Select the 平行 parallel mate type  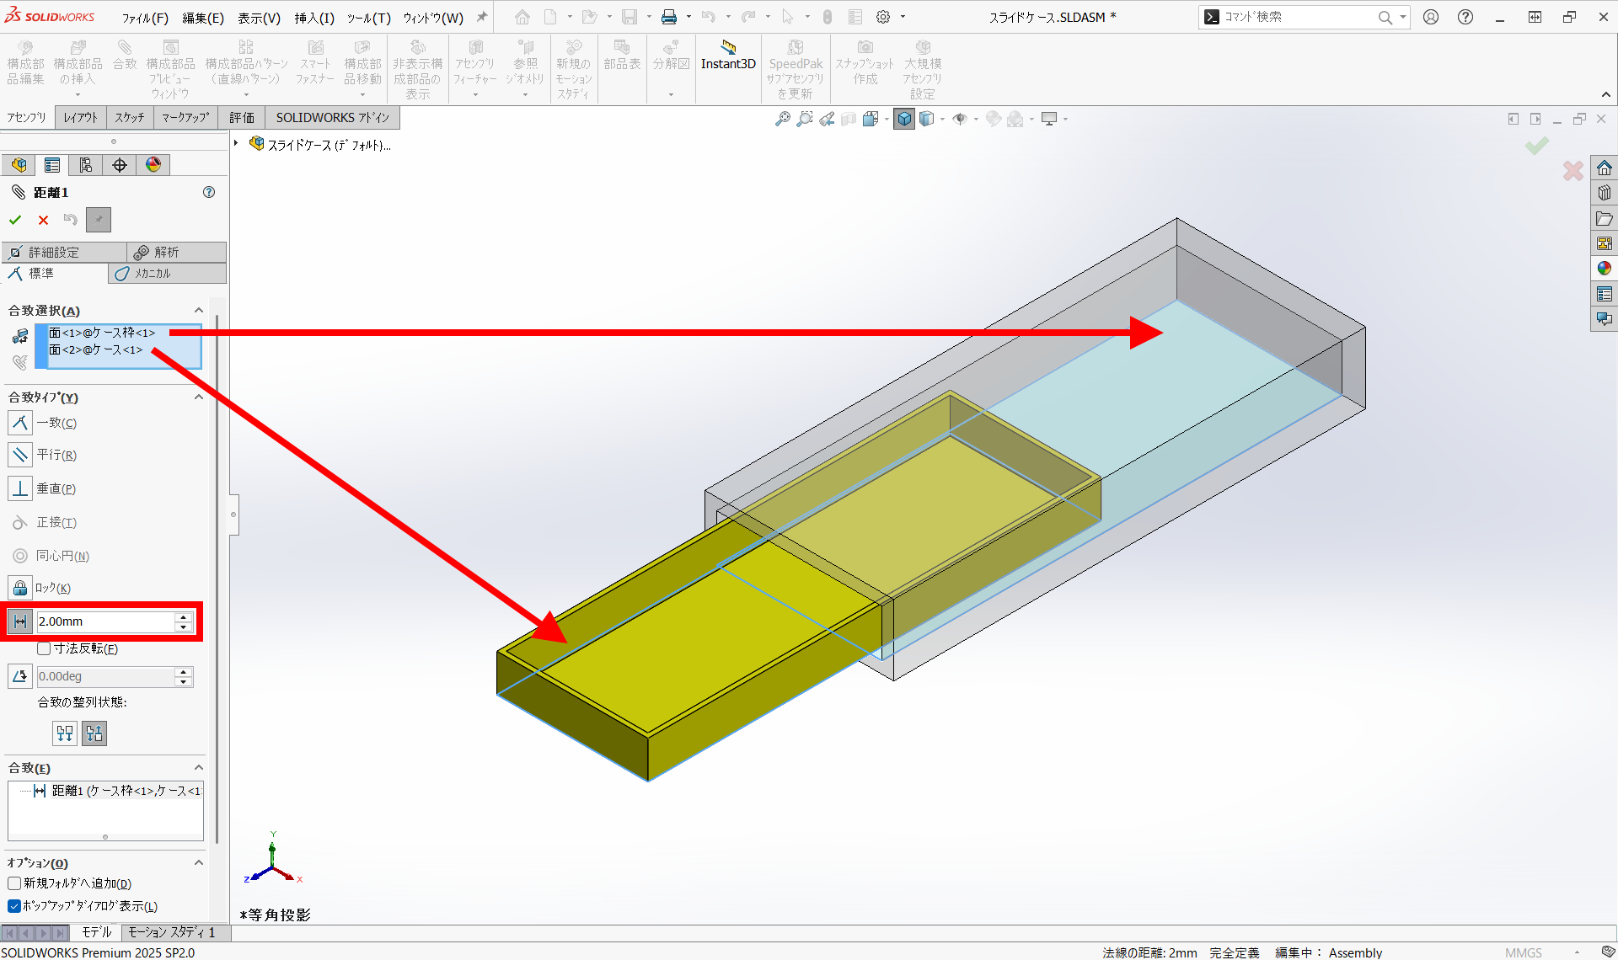[20, 455]
